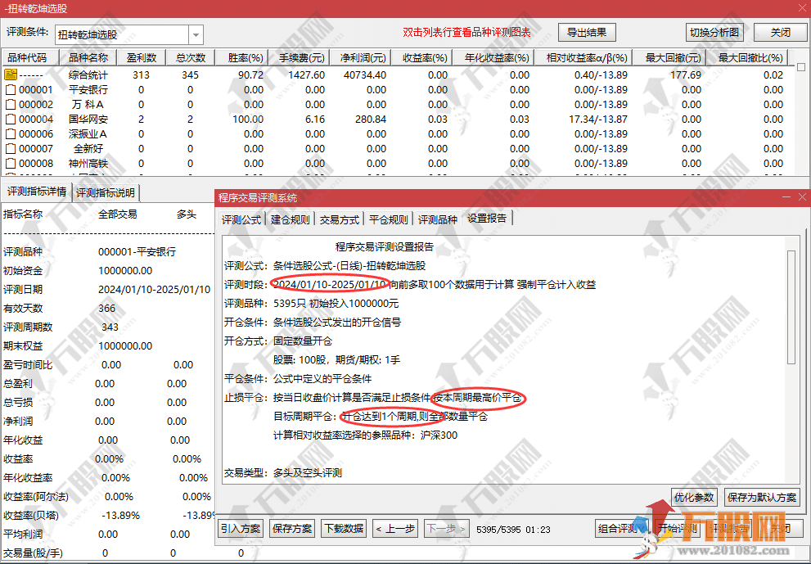Click the icon beside 000007 row
This screenshot has height=564, width=811.
(x=11, y=148)
